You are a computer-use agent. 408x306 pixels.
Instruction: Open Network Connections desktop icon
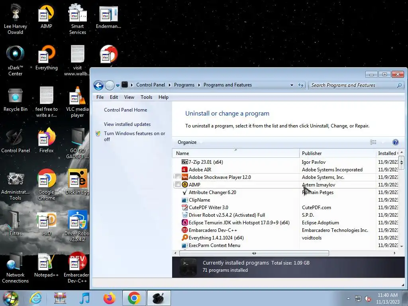16,268
